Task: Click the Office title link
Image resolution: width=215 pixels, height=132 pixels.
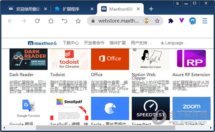Action: [x=97, y=74]
